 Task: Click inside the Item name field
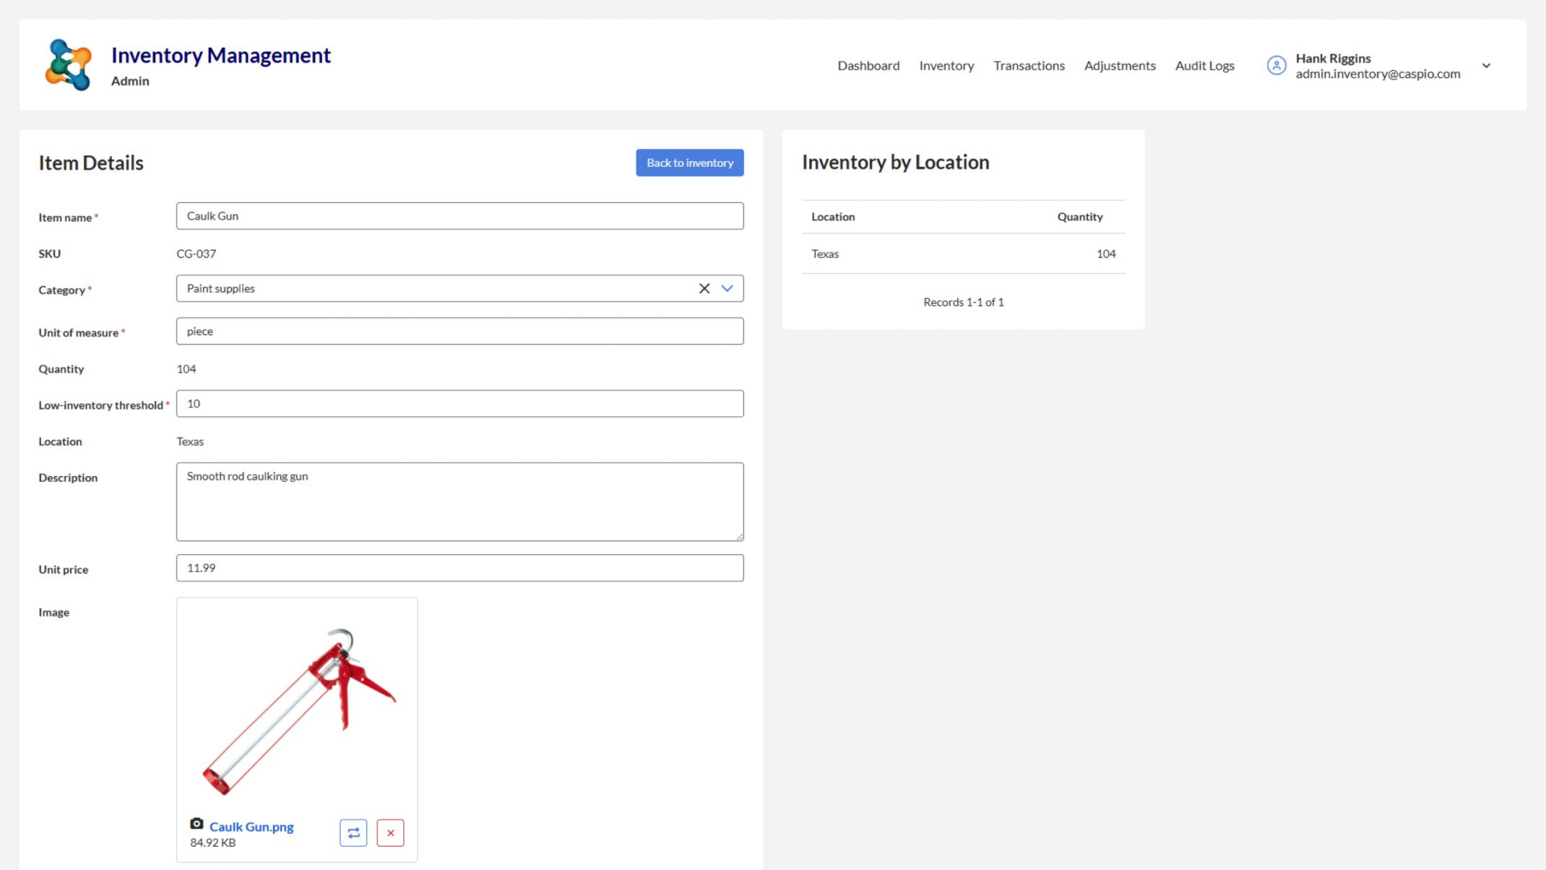coord(459,215)
